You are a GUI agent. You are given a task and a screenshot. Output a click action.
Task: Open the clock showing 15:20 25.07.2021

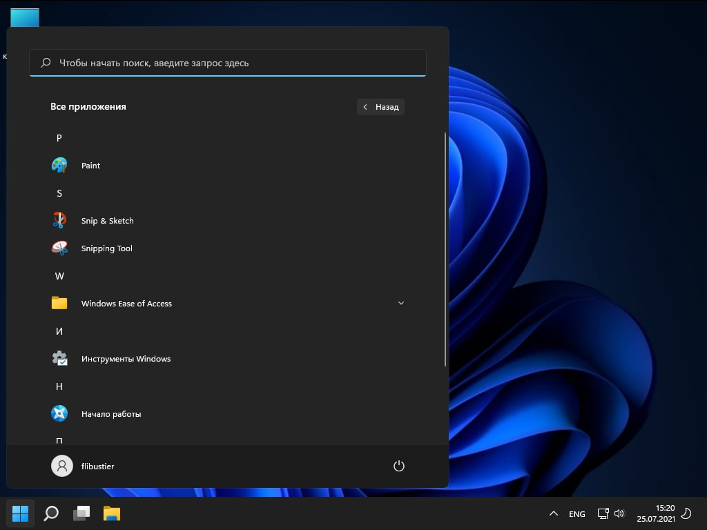click(656, 513)
